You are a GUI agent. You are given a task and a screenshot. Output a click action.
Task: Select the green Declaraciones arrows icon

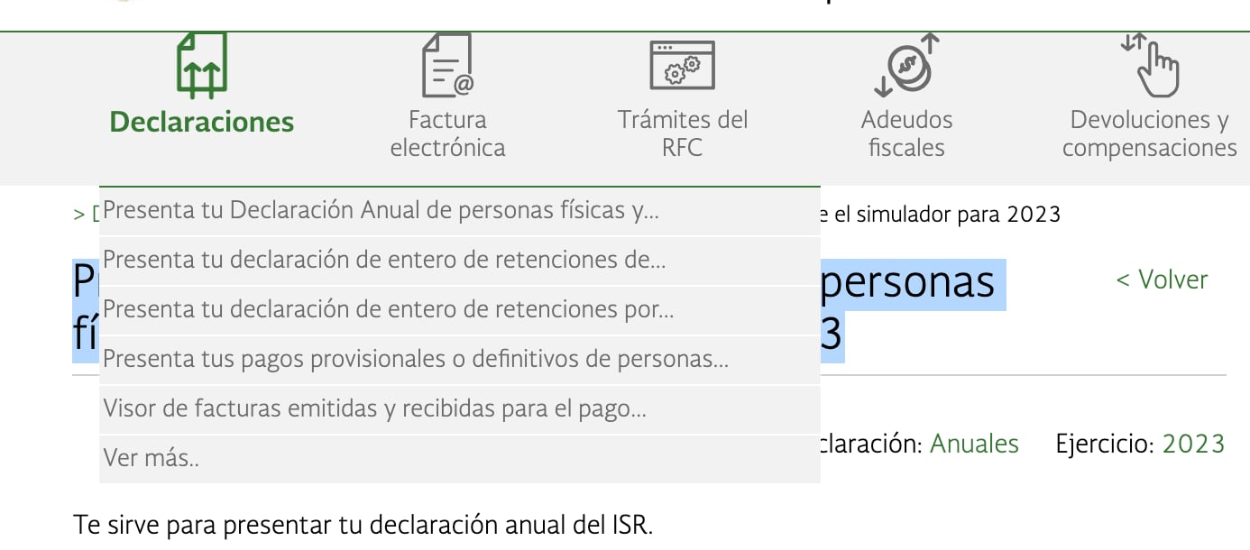[202, 65]
